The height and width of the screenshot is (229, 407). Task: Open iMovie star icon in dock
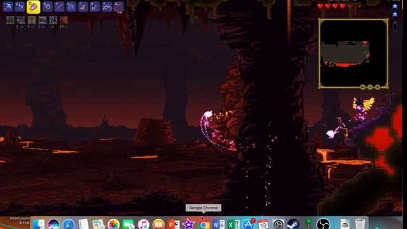coord(188,224)
